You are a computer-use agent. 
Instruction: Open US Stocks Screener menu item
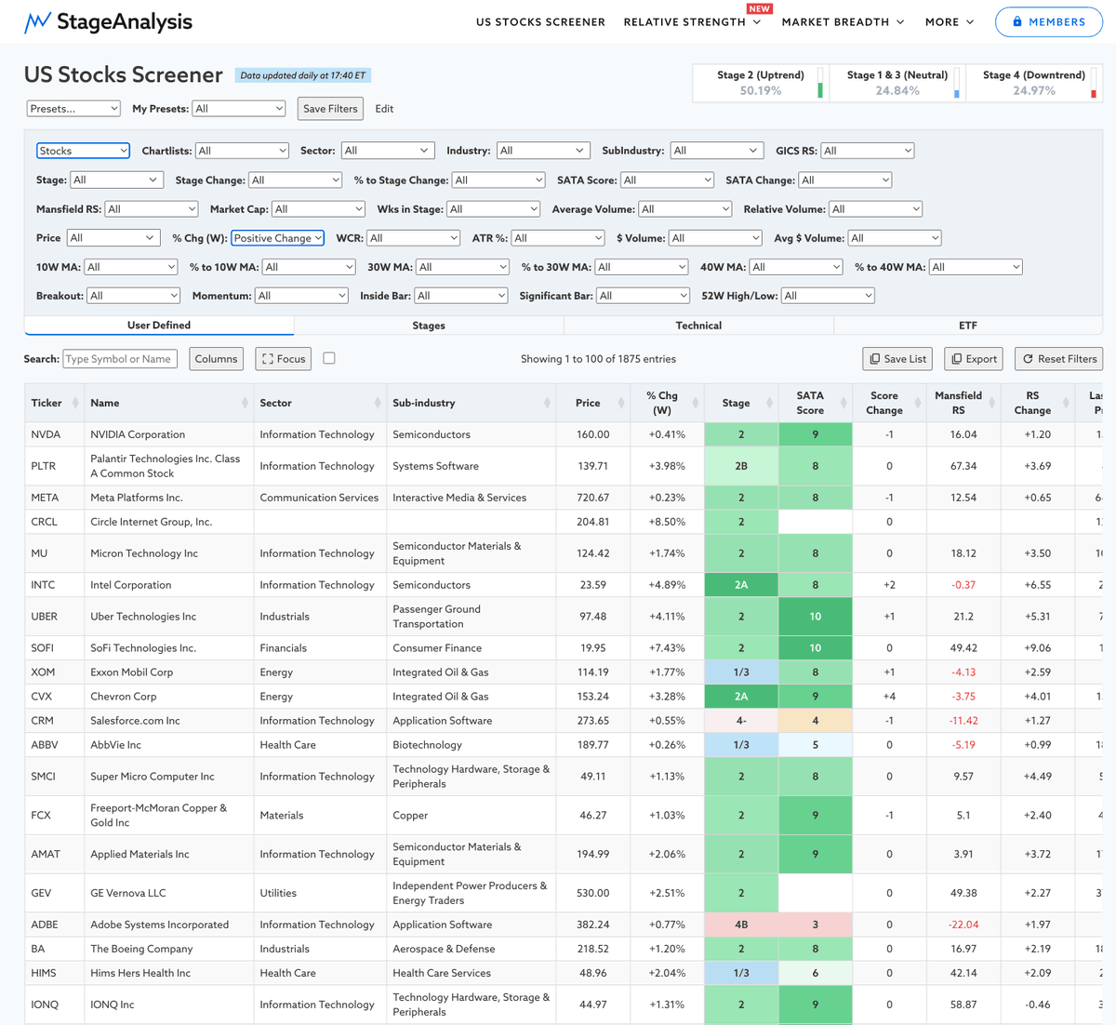540,22
